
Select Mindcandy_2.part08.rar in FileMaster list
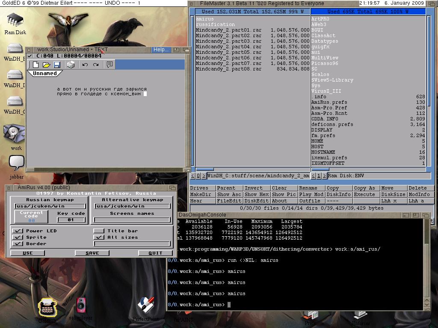coord(252,69)
